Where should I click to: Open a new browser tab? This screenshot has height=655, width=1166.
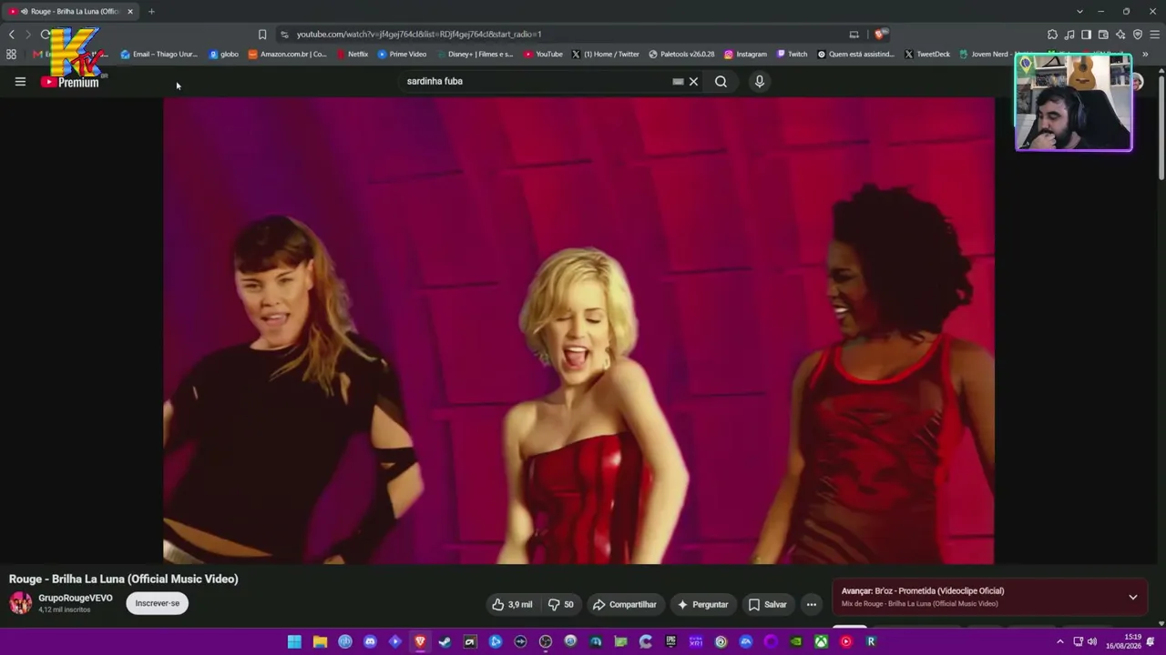tap(151, 11)
